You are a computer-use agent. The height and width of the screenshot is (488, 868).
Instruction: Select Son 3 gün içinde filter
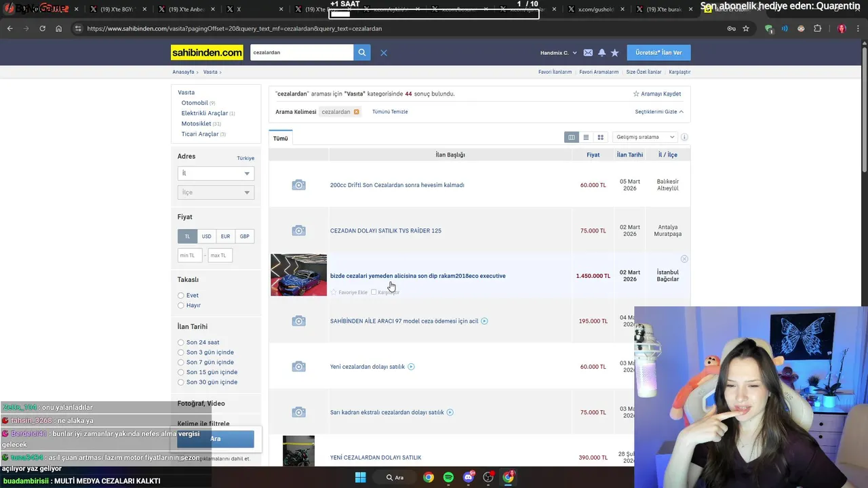tap(180, 352)
